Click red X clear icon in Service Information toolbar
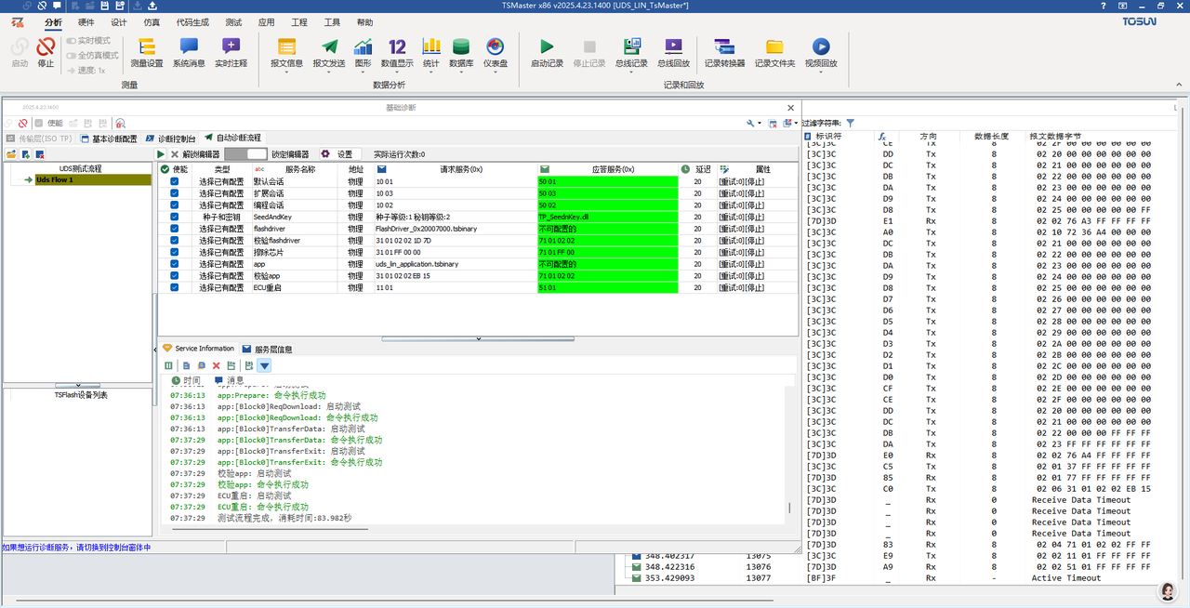This screenshot has height=608, width=1190. pos(216,365)
